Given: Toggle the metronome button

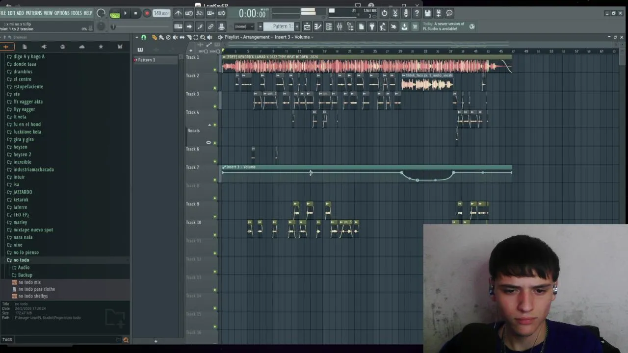Looking at the screenshot, I should [x=179, y=13].
